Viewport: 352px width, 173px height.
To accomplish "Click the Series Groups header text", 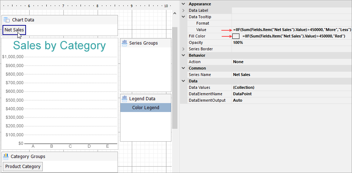I will pos(144,43).
